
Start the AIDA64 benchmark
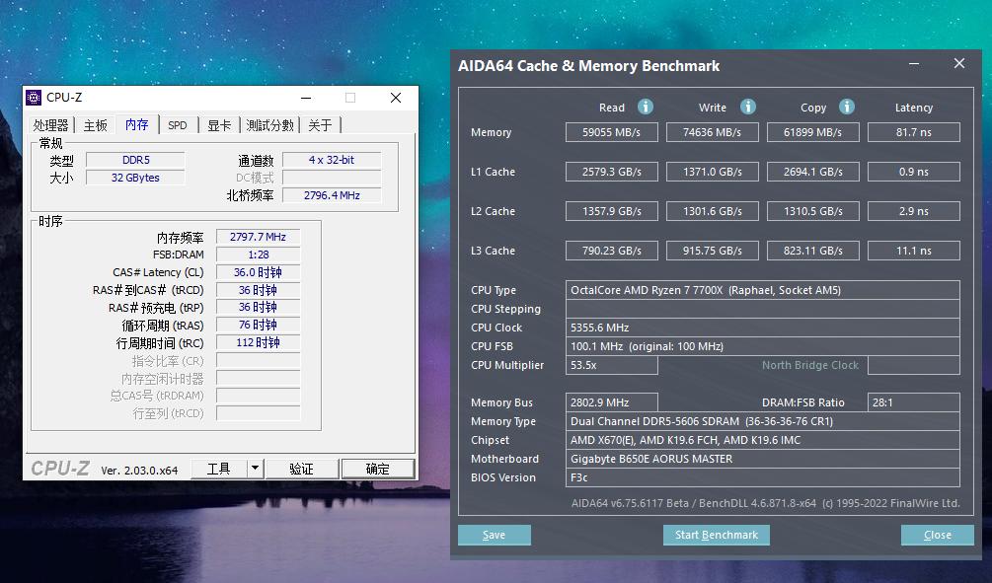pyautogui.click(x=716, y=535)
